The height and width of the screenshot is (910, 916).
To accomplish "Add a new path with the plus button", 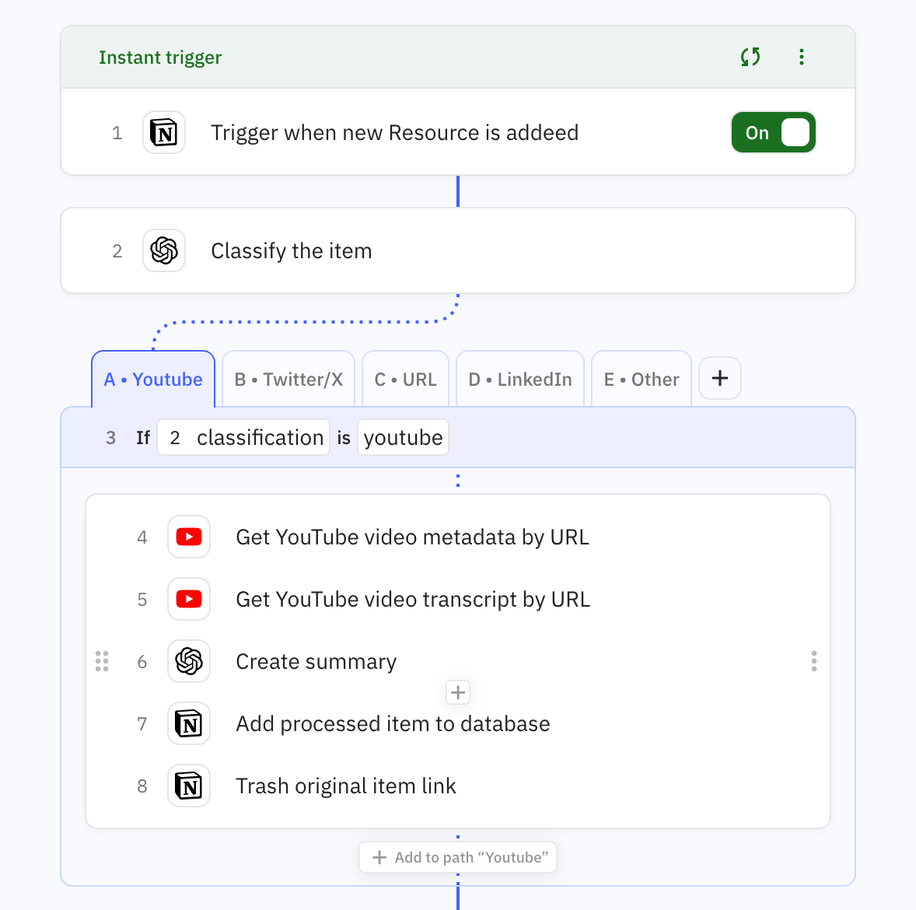I will click(720, 378).
